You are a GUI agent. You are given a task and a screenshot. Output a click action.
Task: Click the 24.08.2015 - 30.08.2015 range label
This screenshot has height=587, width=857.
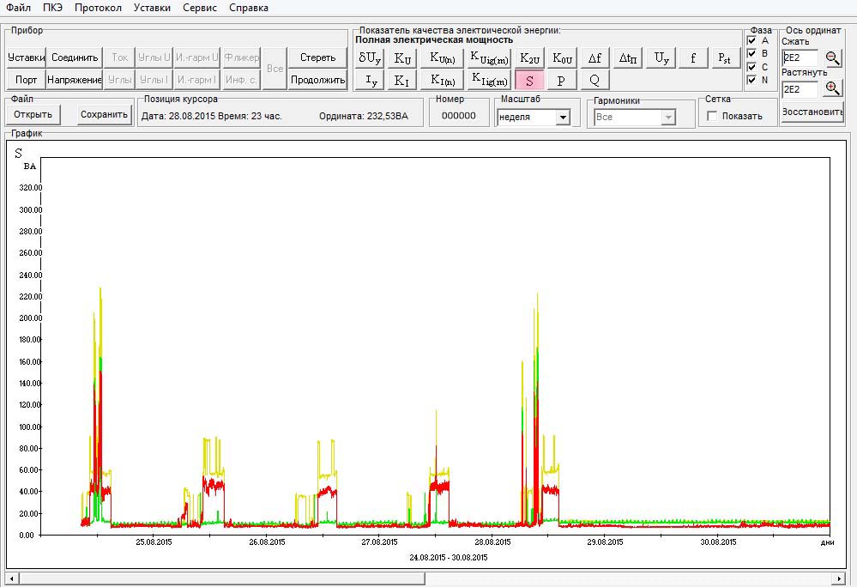pos(448,558)
